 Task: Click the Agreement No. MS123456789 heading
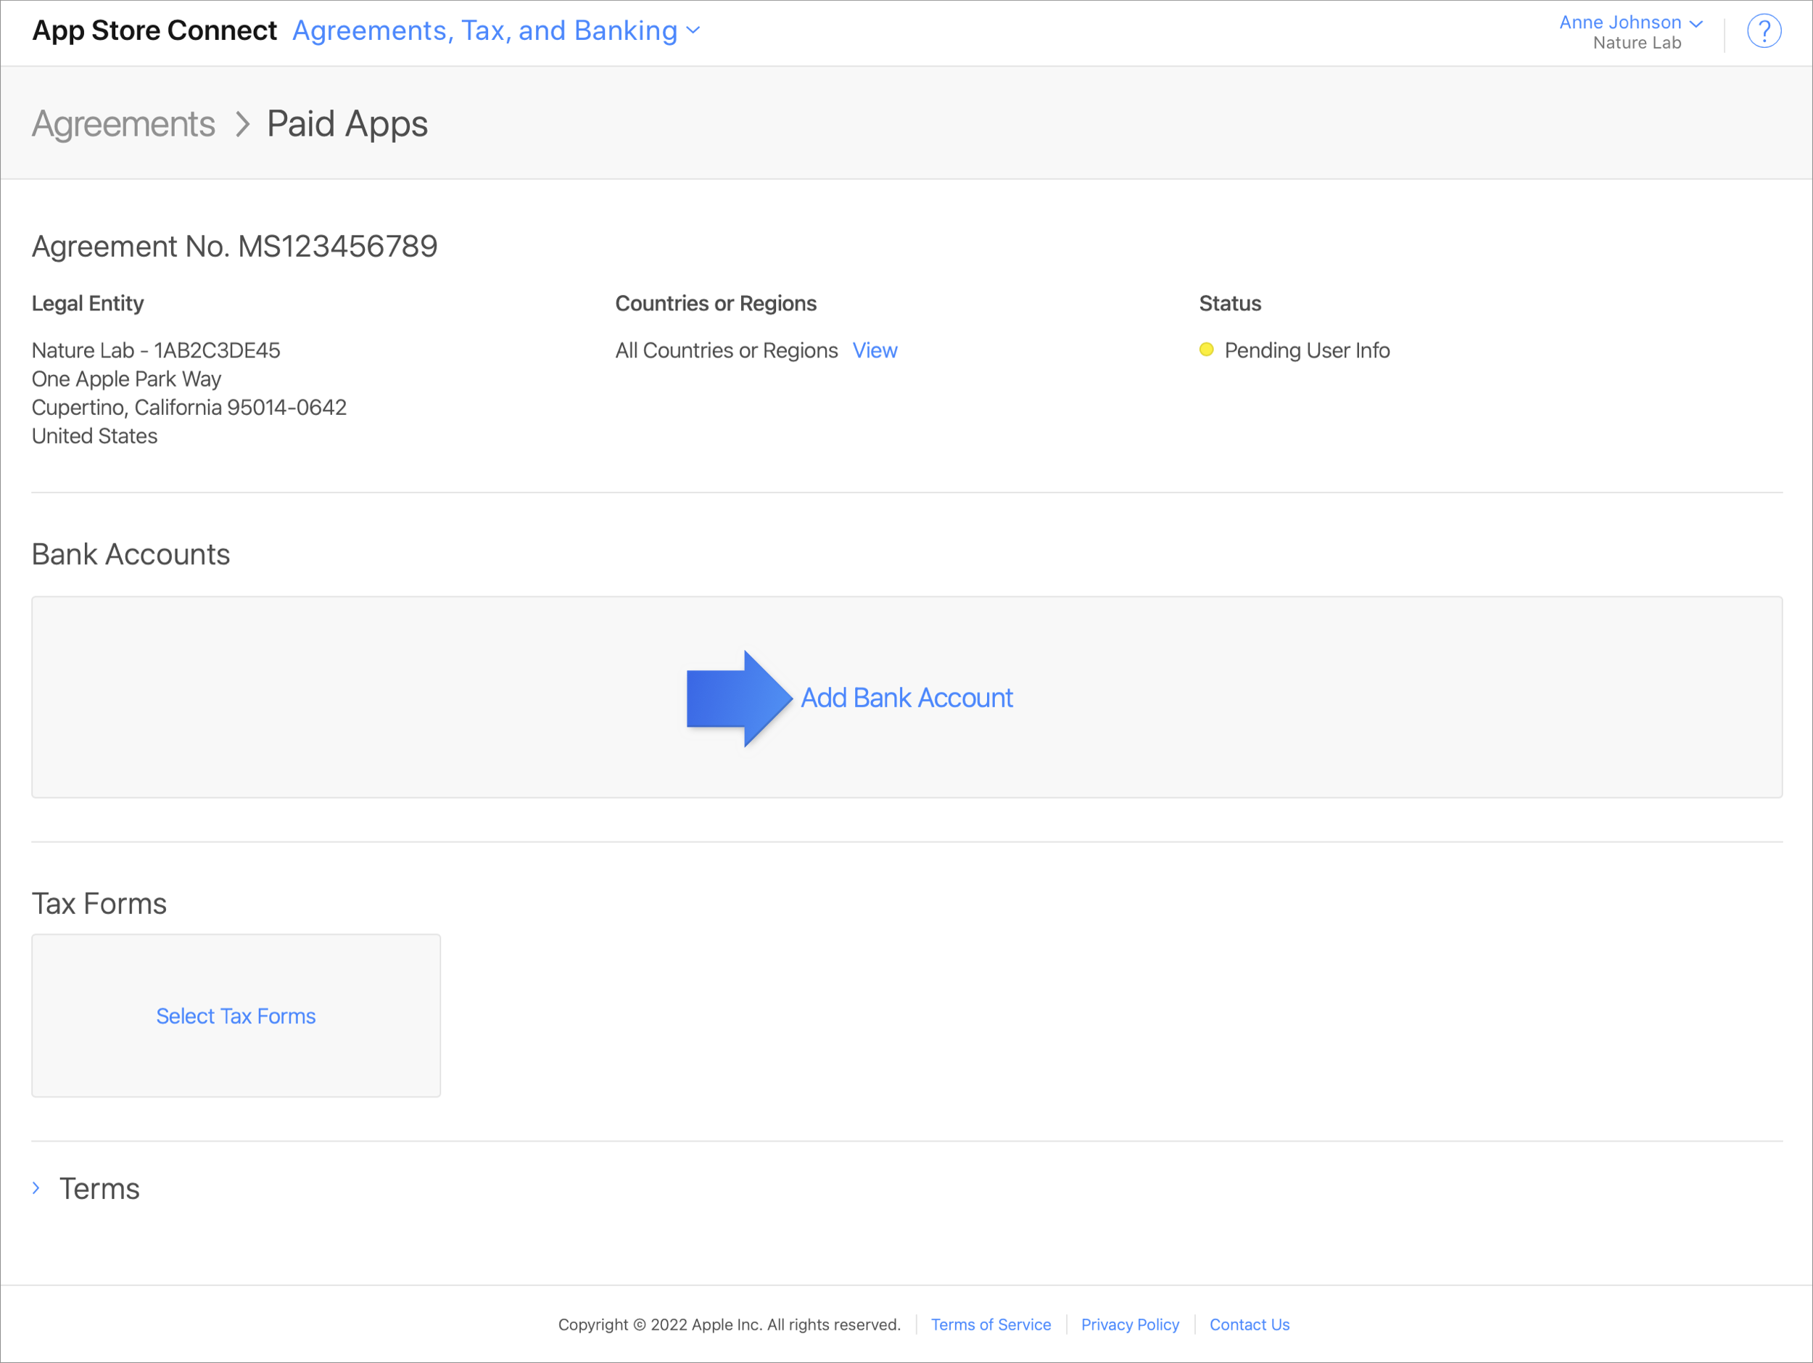coord(234,246)
